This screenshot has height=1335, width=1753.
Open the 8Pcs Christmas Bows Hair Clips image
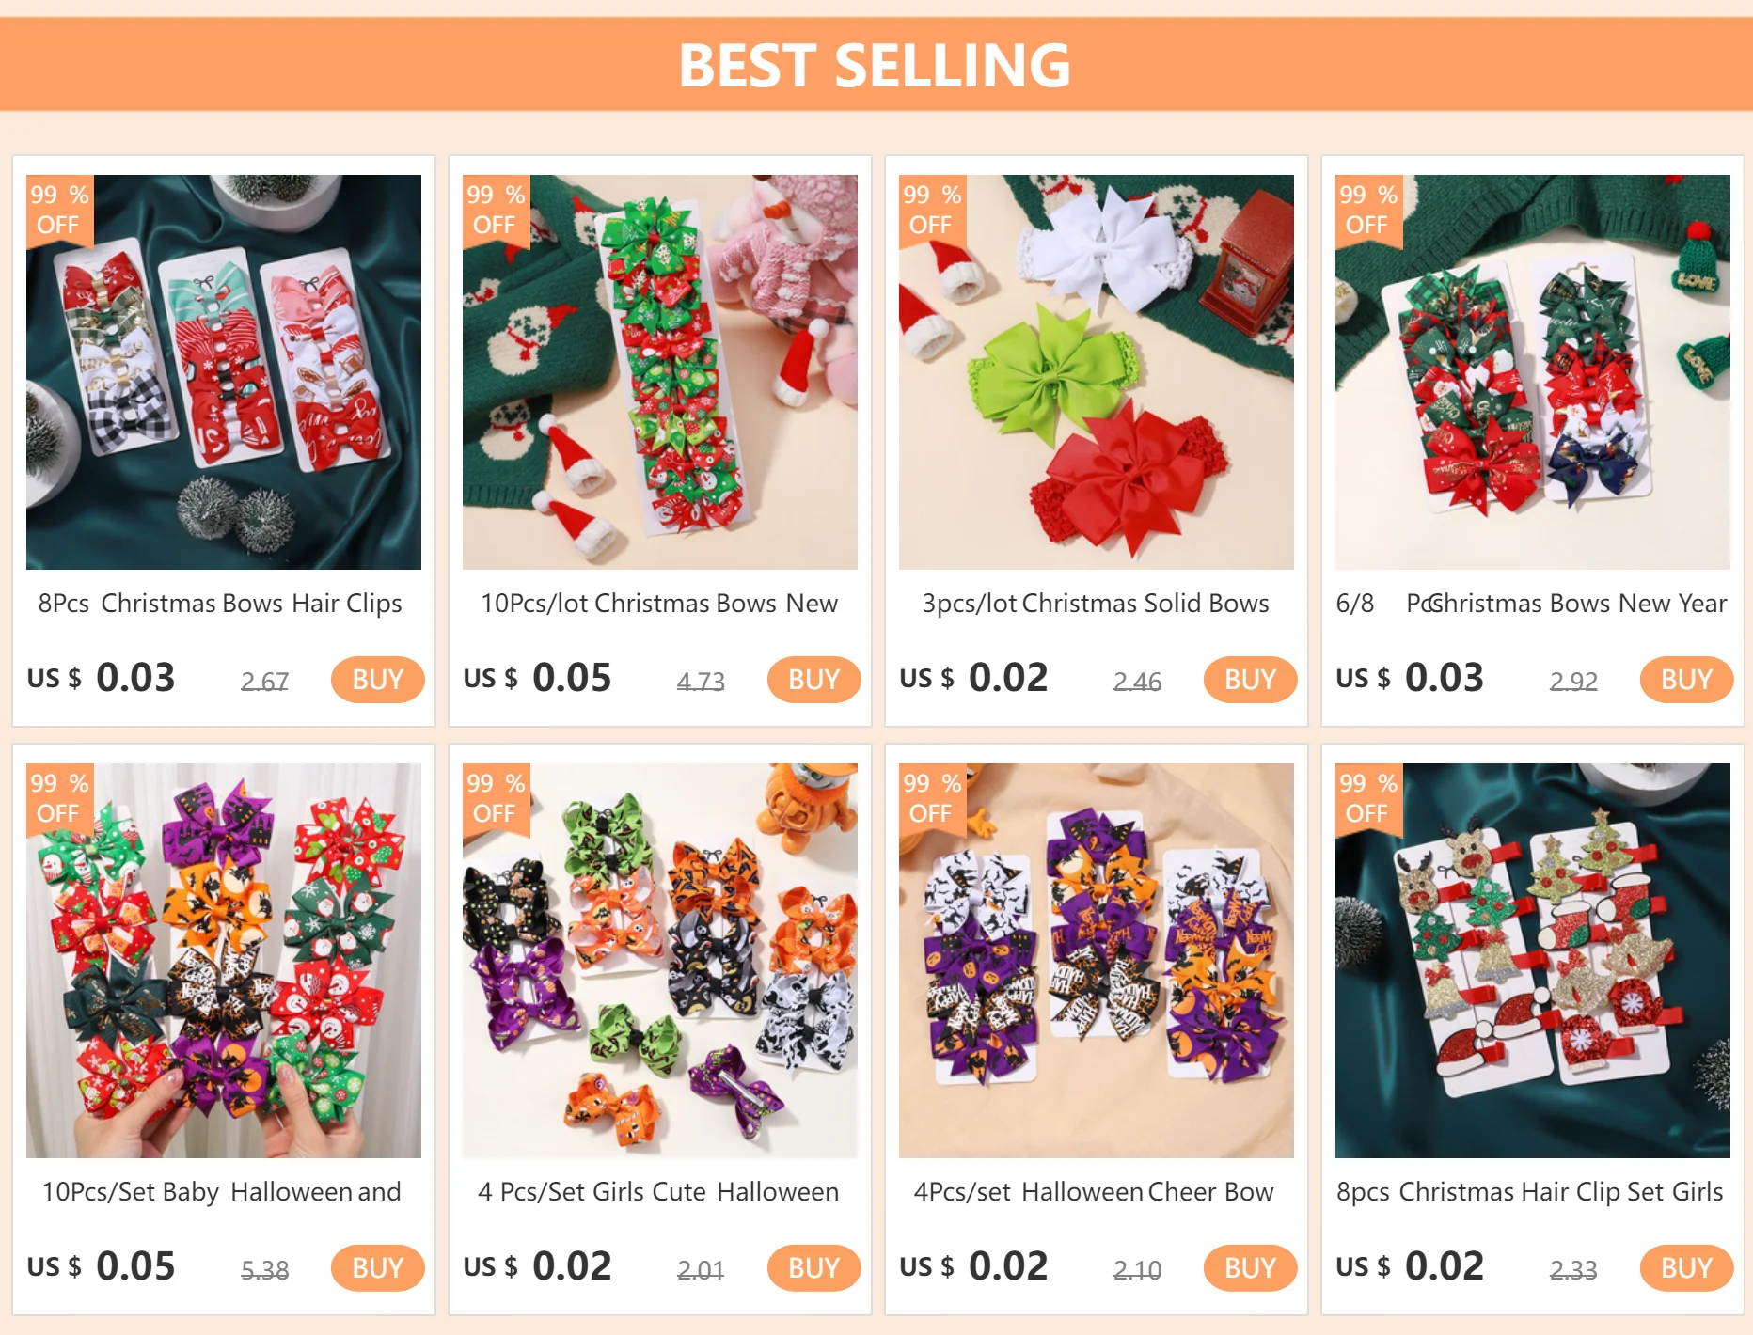point(224,372)
